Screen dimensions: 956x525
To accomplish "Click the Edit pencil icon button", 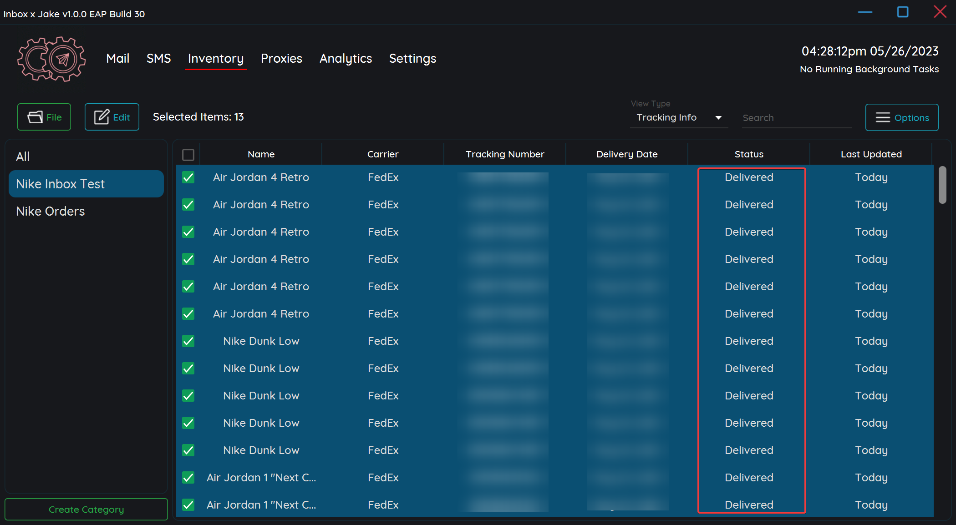I will click(x=112, y=117).
